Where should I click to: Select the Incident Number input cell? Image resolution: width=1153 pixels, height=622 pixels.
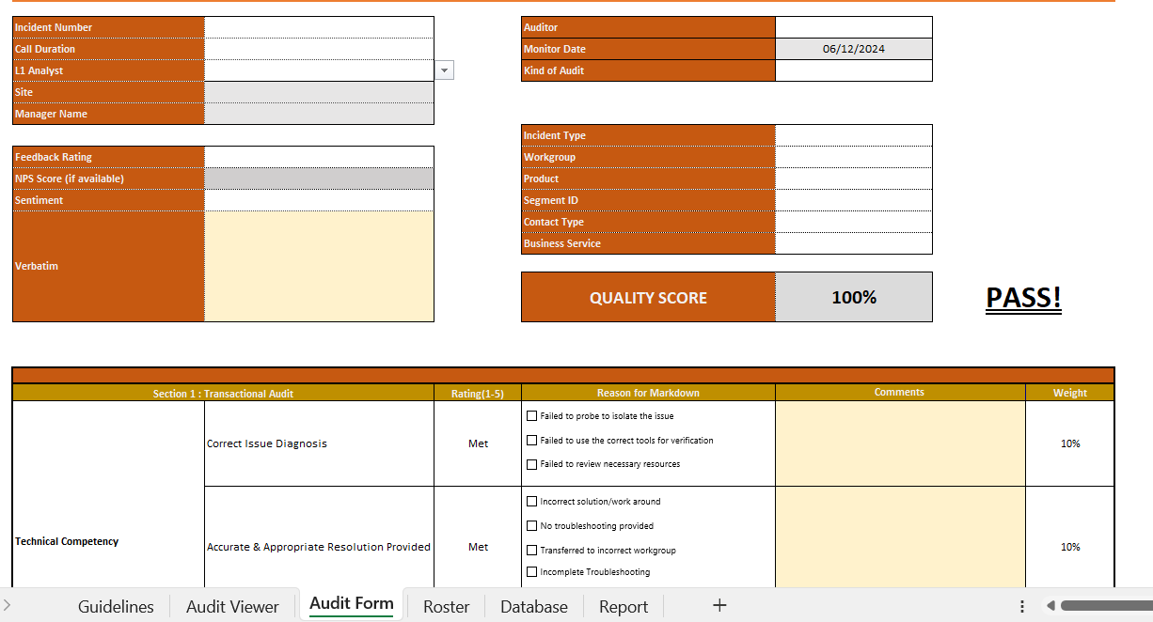tap(320, 27)
